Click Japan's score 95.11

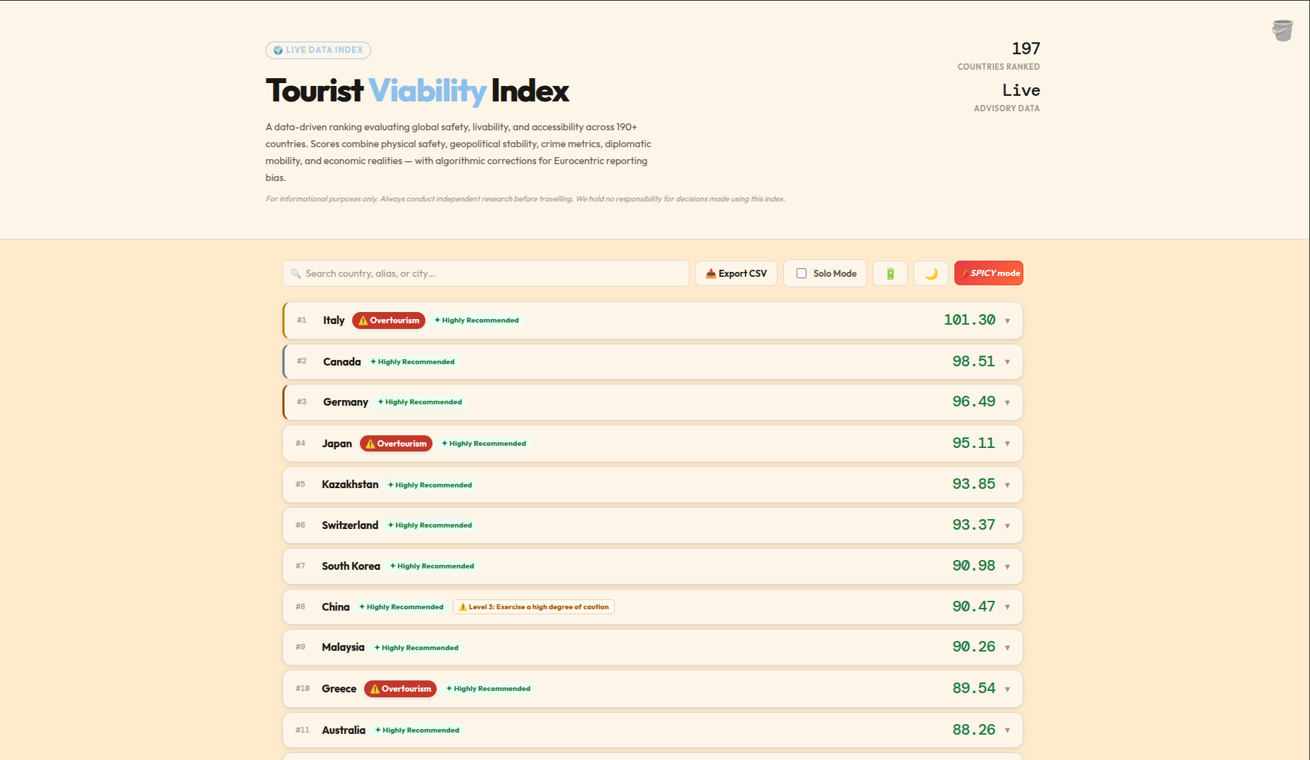coord(973,443)
